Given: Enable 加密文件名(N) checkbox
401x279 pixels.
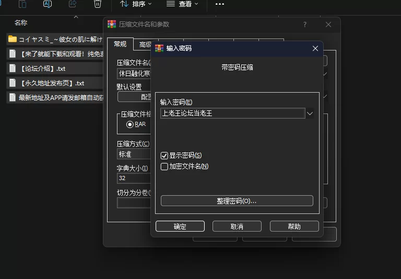Looking at the screenshot, I should click(x=164, y=167).
